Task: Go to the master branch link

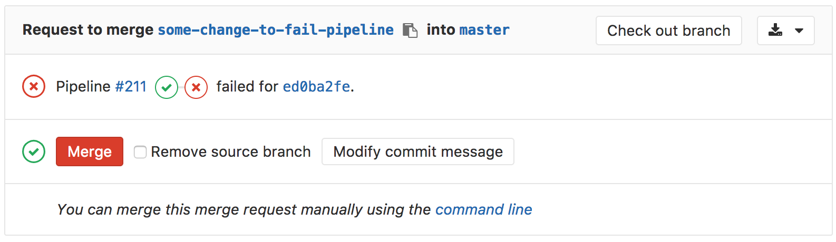Action: click(x=484, y=30)
